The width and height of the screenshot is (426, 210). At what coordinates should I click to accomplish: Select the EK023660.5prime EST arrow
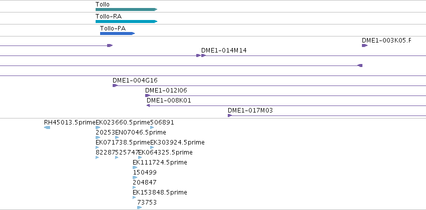point(98,127)
